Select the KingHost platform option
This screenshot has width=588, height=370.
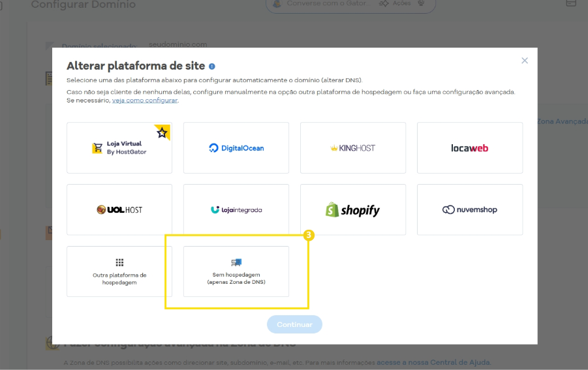pyautogui.click(x=353, y=148)
